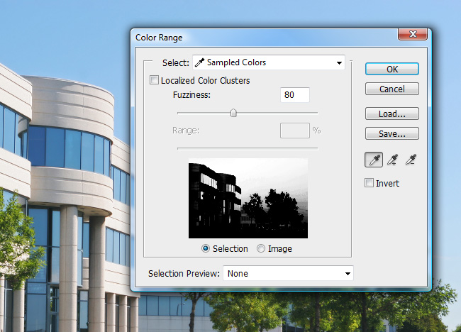Image resolution: width=461 pixels, height=332 pixels.
Task: Choose the Add to Sample eyedropper
Action: coord(392,160)
